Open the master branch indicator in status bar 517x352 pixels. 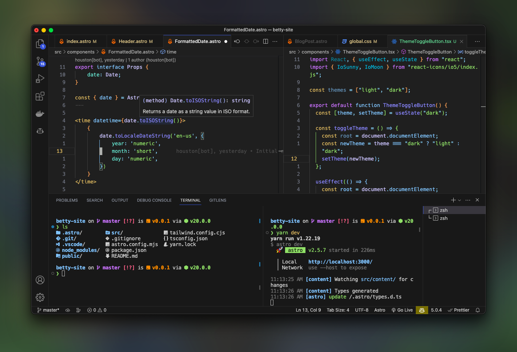click(48, 310)
